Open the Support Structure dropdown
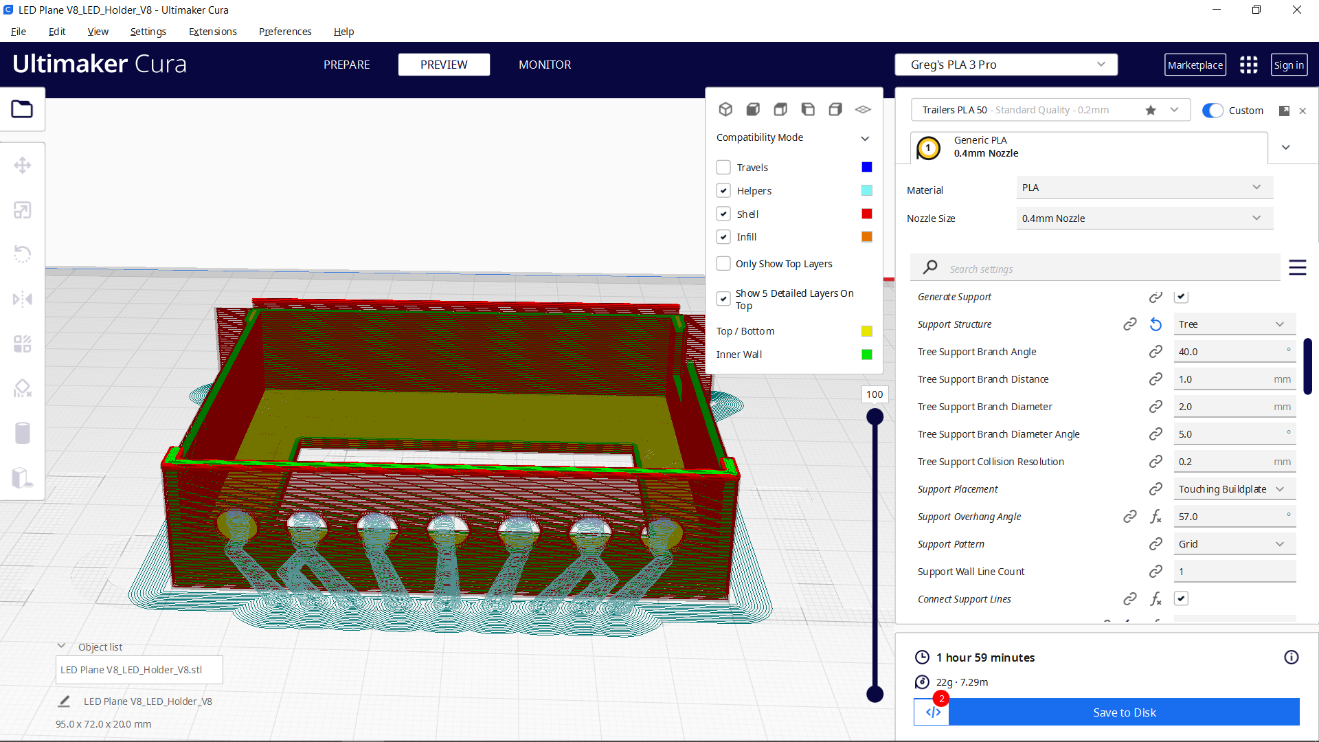 point(1234,324)
